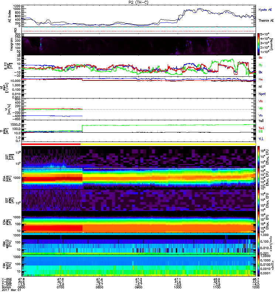The image size is (277, 295).
Task: Click the "Keogram" axis label
Action: (x=11, y=44)
